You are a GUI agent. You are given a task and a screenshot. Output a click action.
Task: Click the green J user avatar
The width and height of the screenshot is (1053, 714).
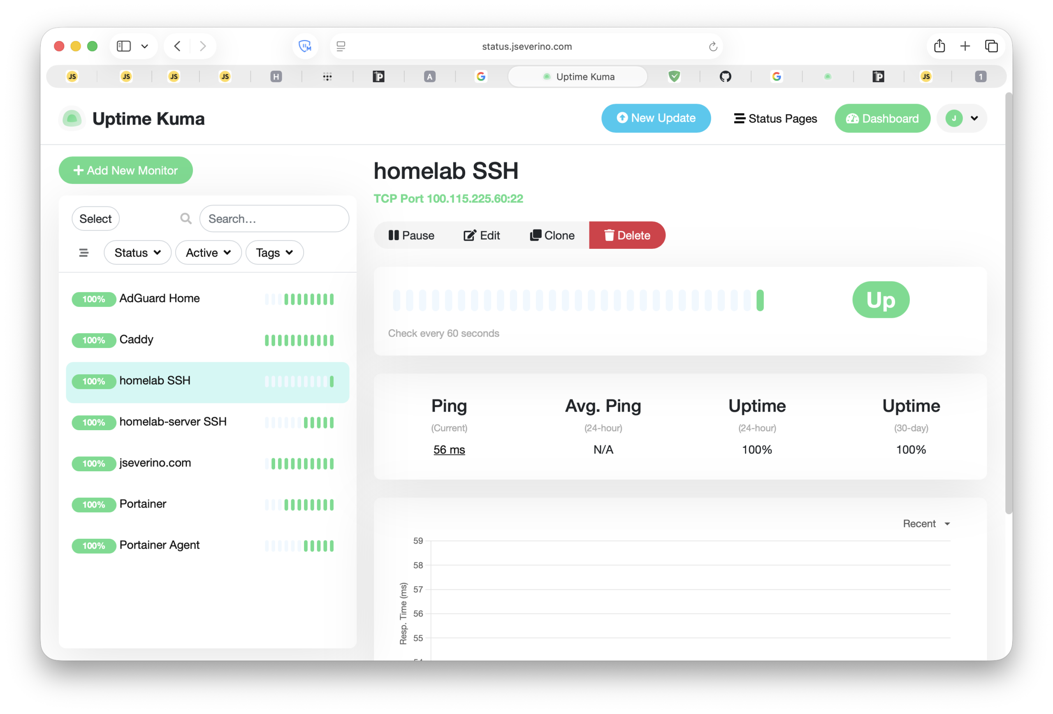pyautogui.click(x=954, y=118)
